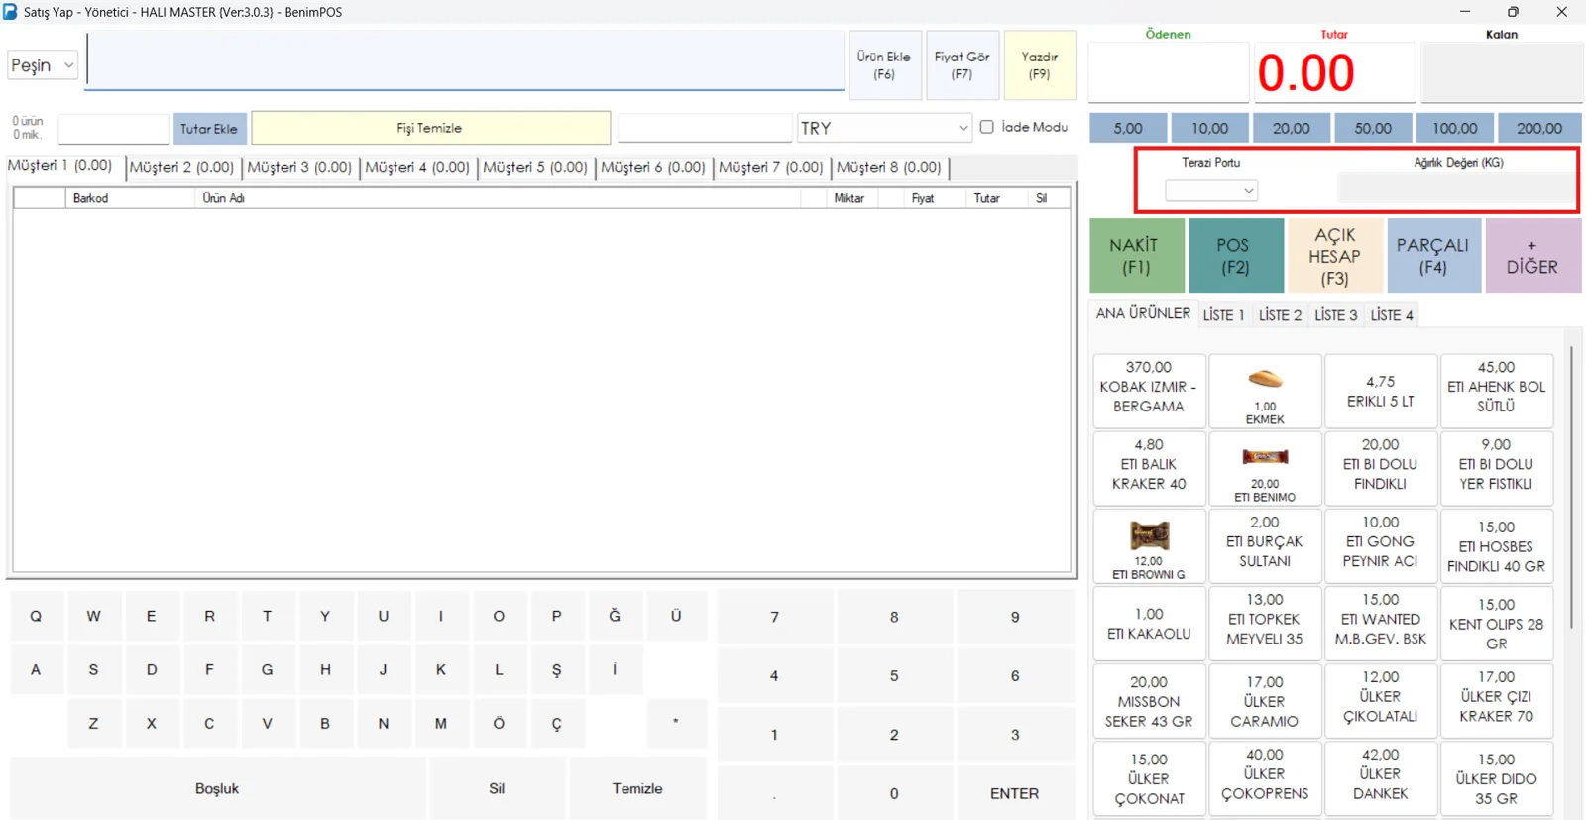Switch to the Müşteri 2 tab
1586x820 pixels.
click(181, 167)
